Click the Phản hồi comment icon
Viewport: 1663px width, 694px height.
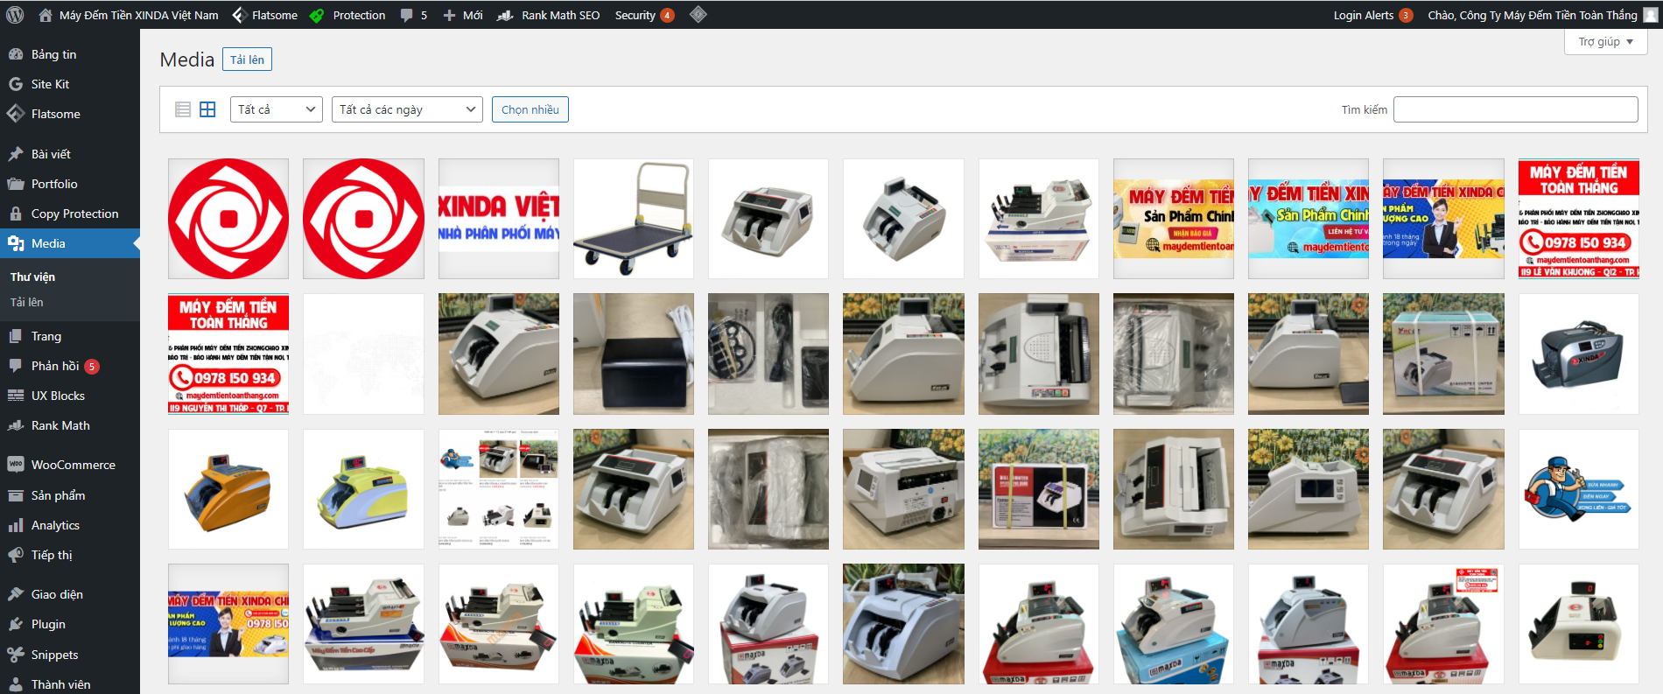coord(16,366)
